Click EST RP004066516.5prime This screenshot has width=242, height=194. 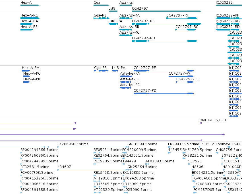coord(21,187)
